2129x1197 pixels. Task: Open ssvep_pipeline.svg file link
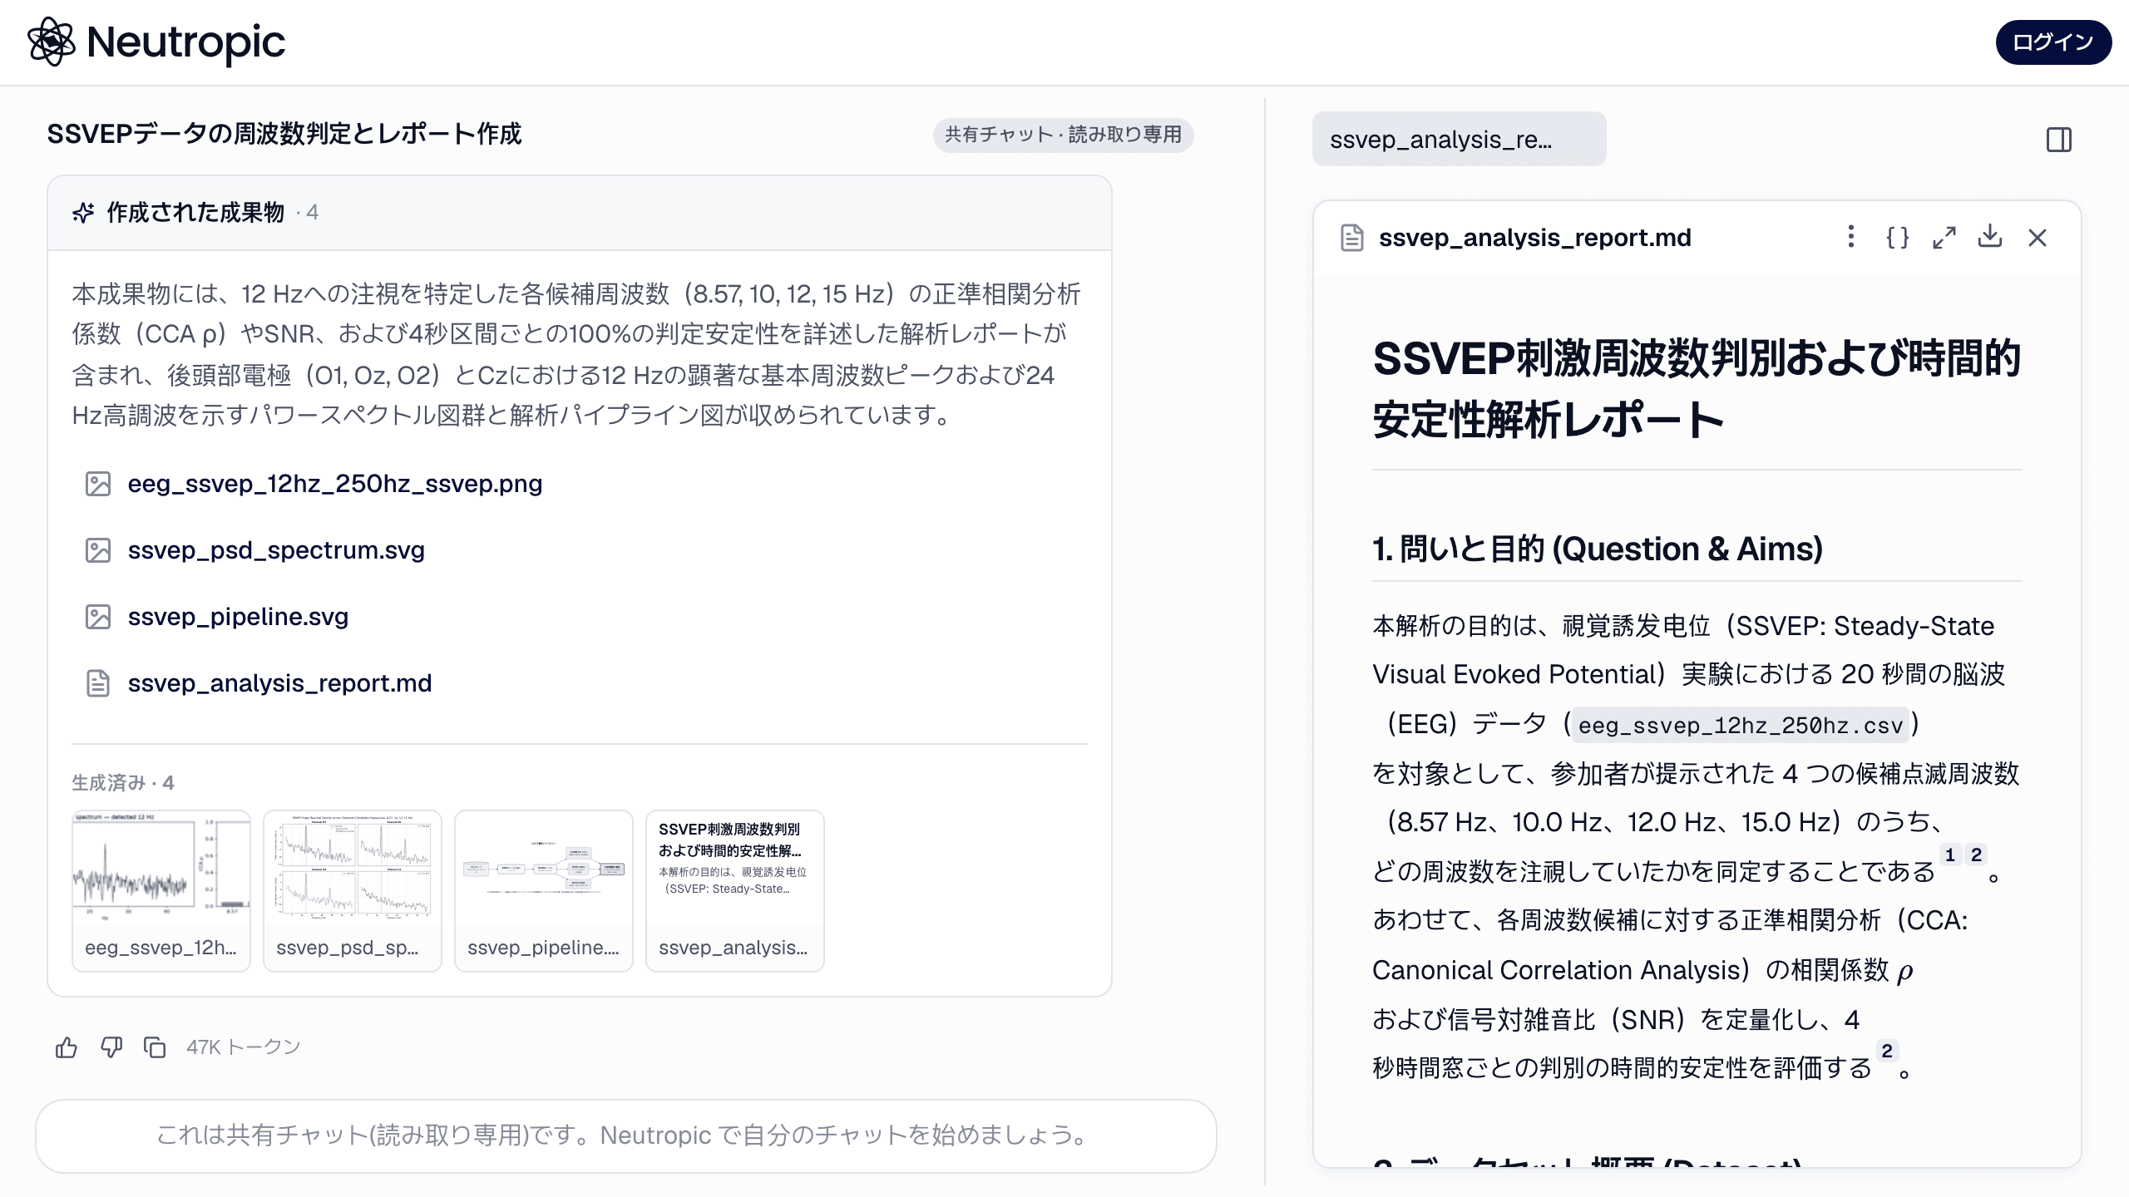[238, 617]
